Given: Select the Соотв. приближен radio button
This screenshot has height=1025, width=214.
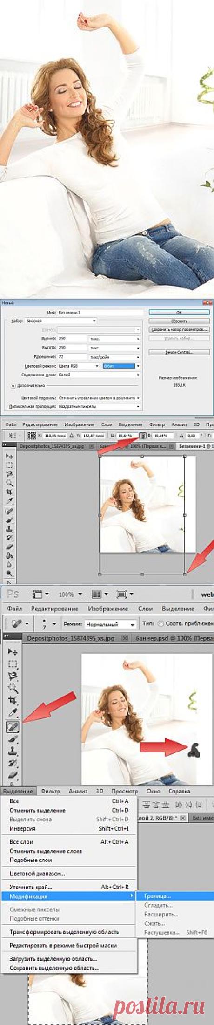Looking at the screenshot, I should click(x=160, y=624).
